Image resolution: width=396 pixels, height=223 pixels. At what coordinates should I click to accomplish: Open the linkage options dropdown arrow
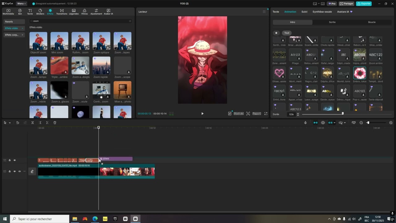click(334, 123)
